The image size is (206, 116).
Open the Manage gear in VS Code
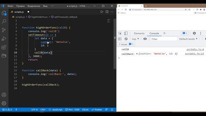4,103
